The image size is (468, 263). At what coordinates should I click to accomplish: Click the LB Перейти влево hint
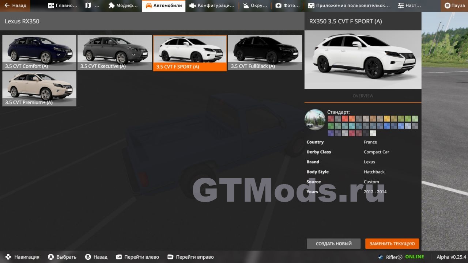(137, 257)
